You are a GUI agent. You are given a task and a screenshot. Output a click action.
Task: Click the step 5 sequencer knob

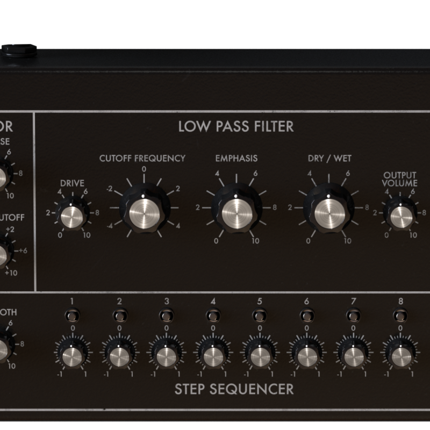point(260,355)
